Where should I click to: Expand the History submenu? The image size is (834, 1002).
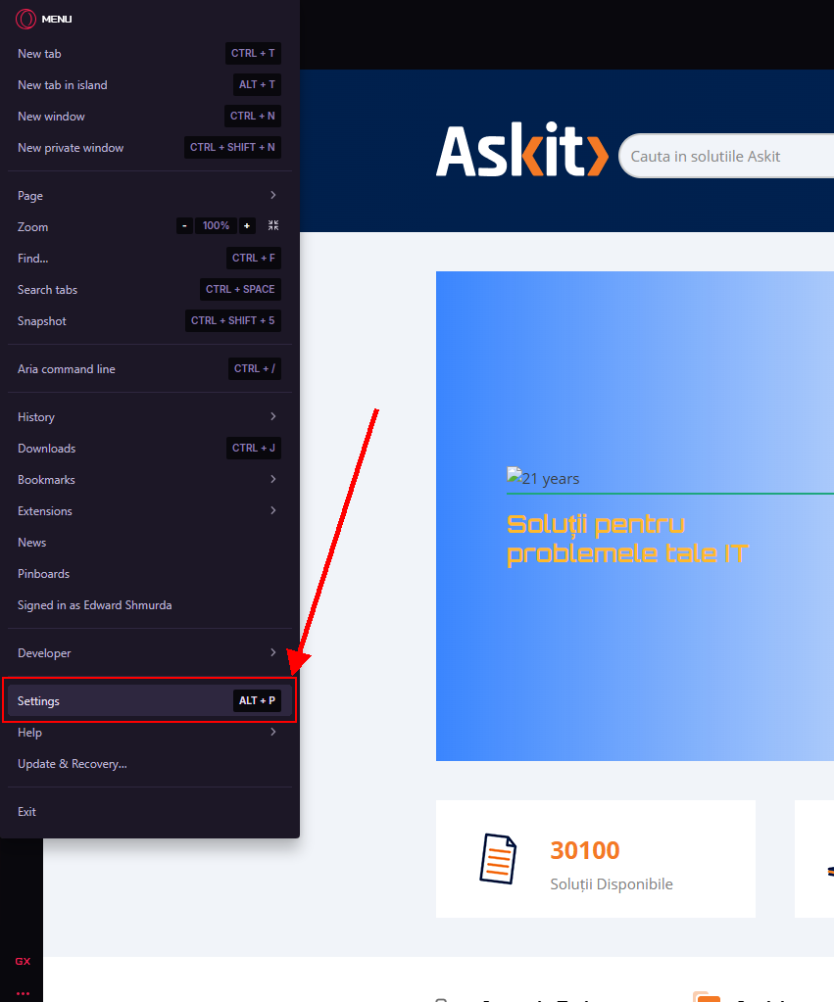149,417
